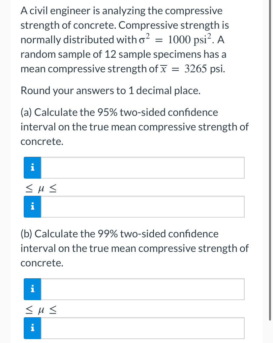Select the ≤ μ ≤ label in part (b)

(40, 309)
